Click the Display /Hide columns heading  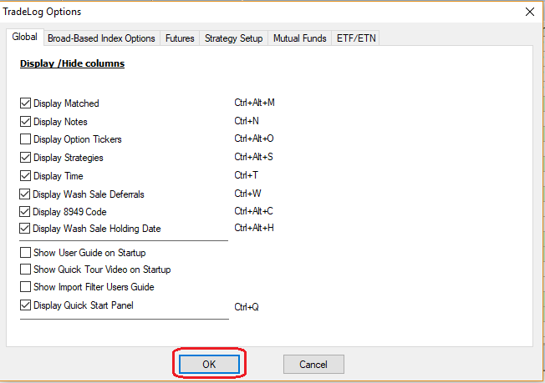click(x=72, y=63)
